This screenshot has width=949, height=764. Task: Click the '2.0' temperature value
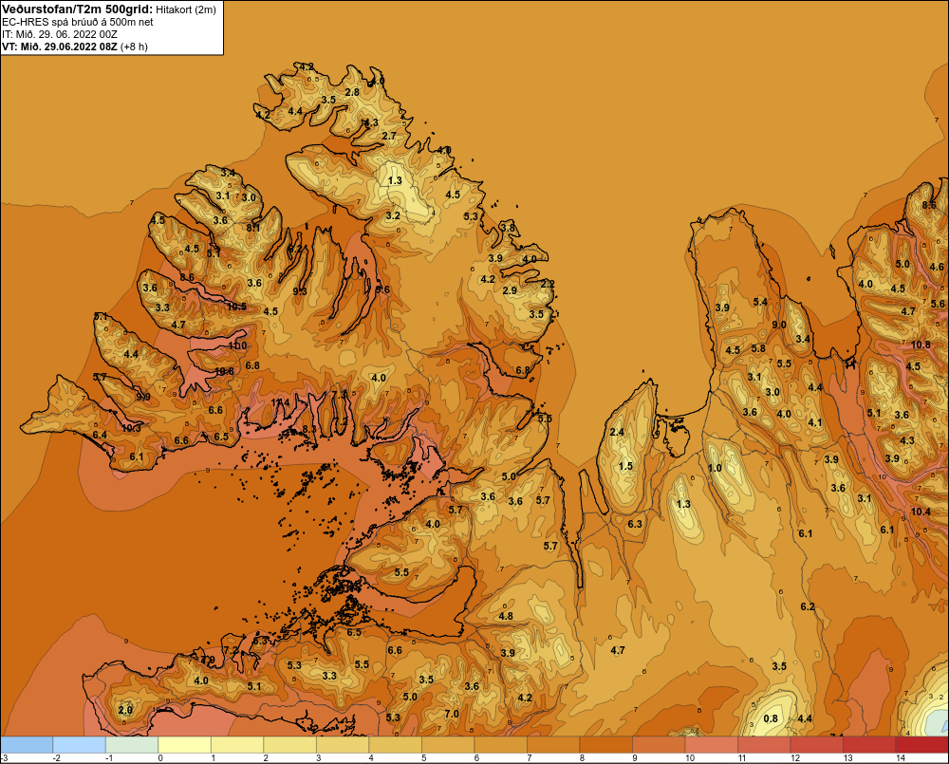point(125,710)
